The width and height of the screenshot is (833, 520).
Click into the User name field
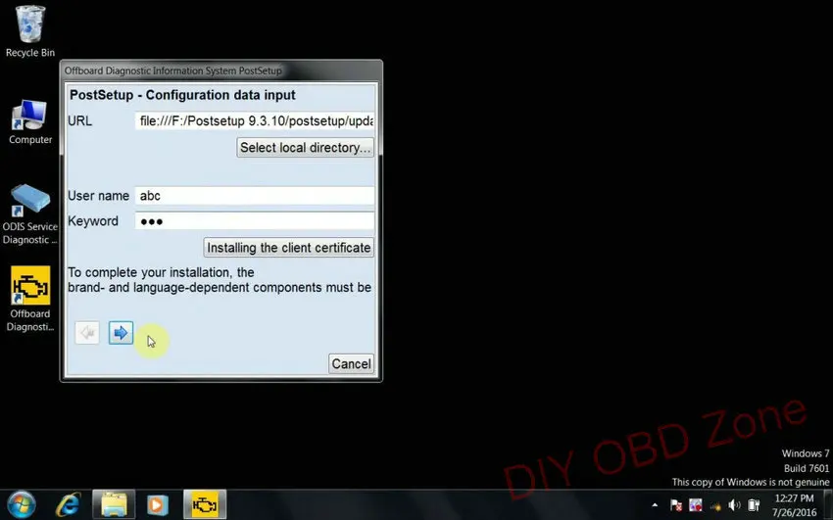[x=255, y=196]
